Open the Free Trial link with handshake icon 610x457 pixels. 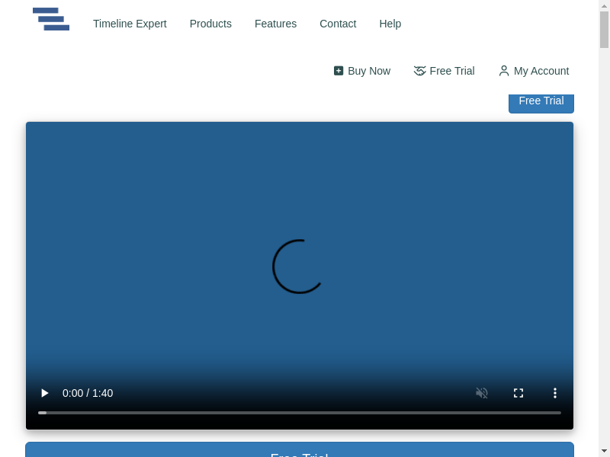[x=445, y=71]
